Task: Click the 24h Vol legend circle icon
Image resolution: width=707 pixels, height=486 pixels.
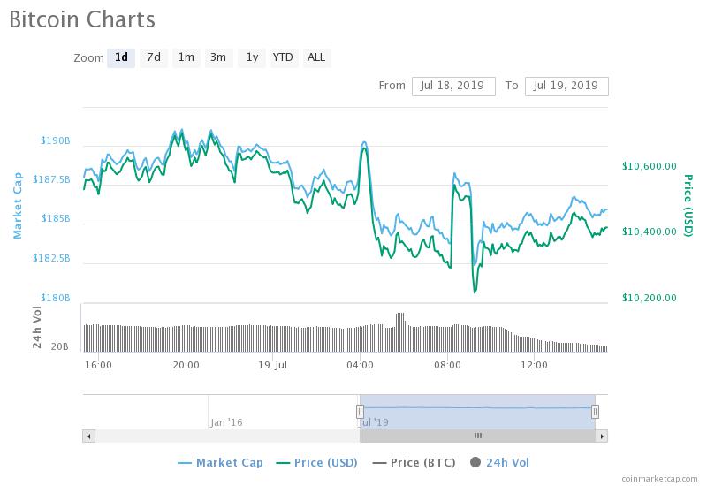Action: (475, 462)
